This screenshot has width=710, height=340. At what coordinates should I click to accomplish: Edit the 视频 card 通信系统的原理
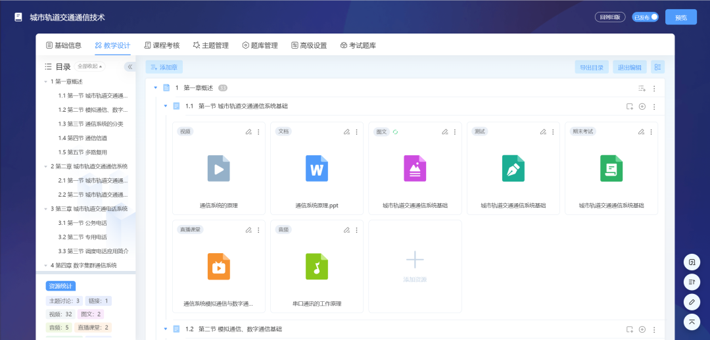(248, 132)
